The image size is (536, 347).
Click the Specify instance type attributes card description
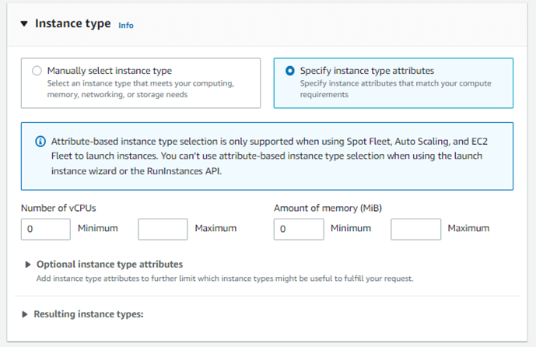coord(395,89)
